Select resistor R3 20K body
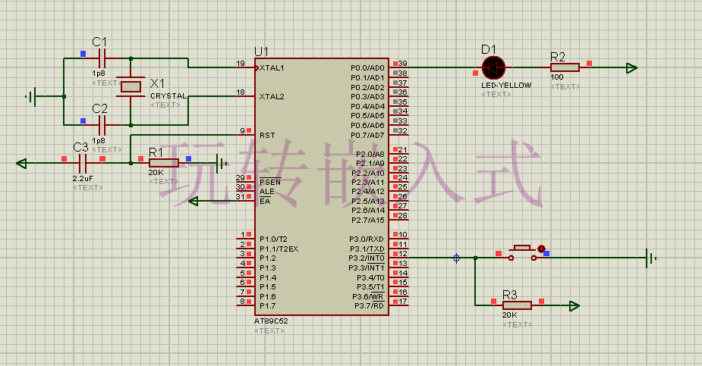The height and width of the screenshot is (366, 702). coord(517,305)
